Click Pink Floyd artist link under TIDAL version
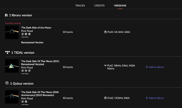 [x=27, y=68]
